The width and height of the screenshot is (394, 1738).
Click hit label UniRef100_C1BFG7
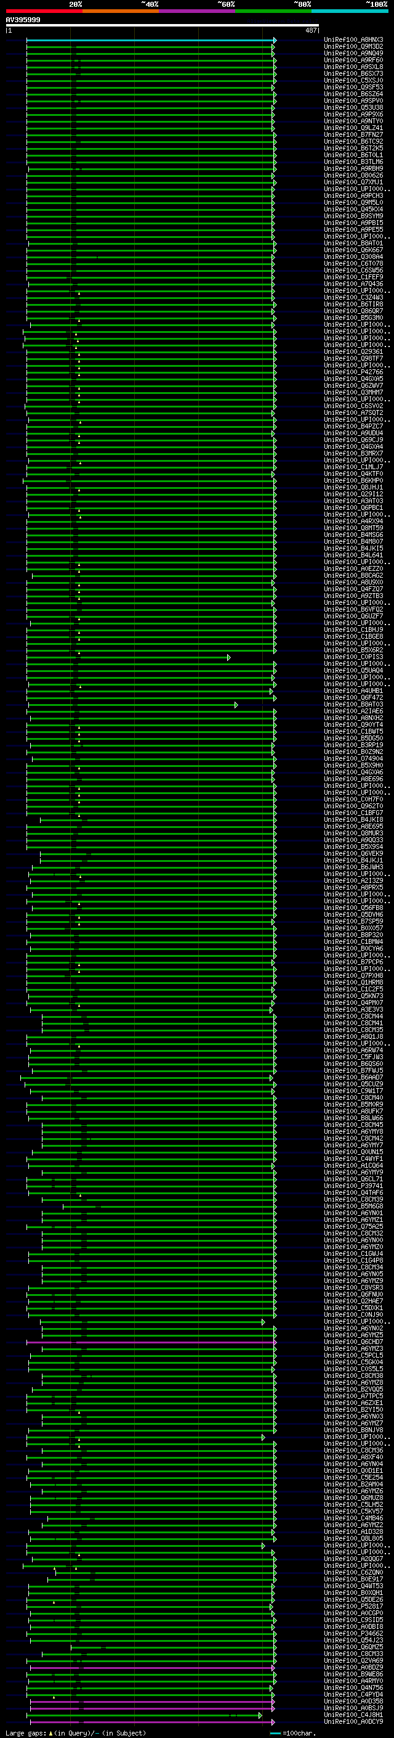353,813
